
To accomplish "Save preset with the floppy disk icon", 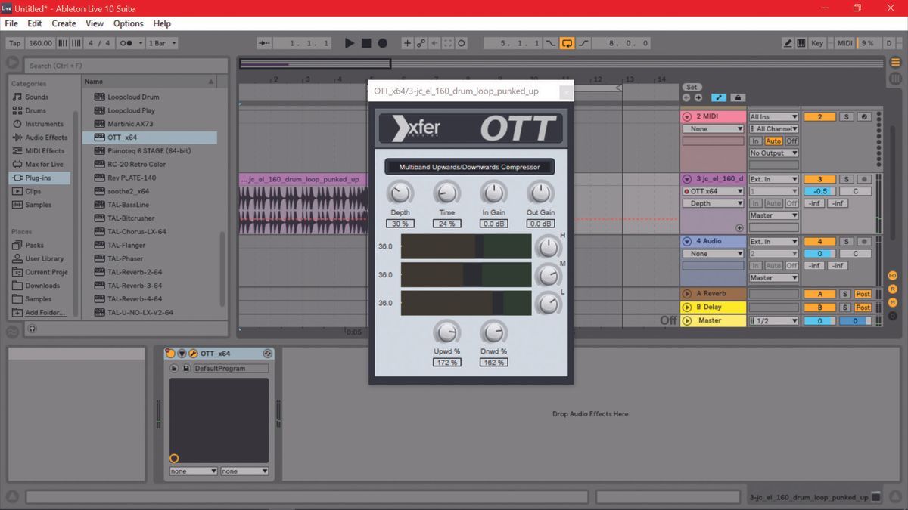I will coord(185,369).
